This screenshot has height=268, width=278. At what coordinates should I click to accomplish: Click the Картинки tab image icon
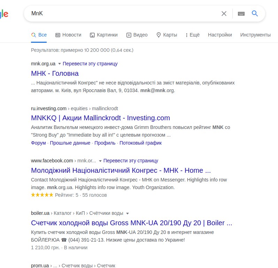point(92,35)
